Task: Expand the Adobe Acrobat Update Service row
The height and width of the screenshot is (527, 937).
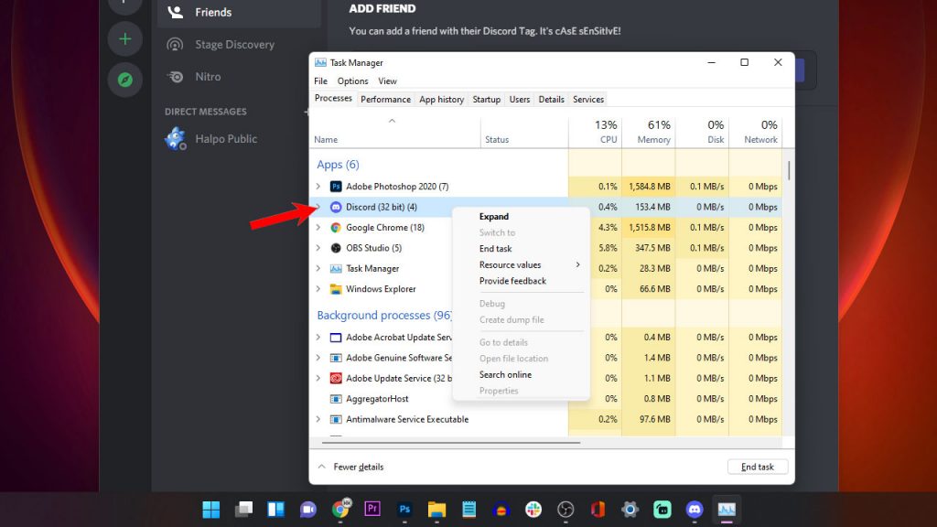Action: point(318,338)
